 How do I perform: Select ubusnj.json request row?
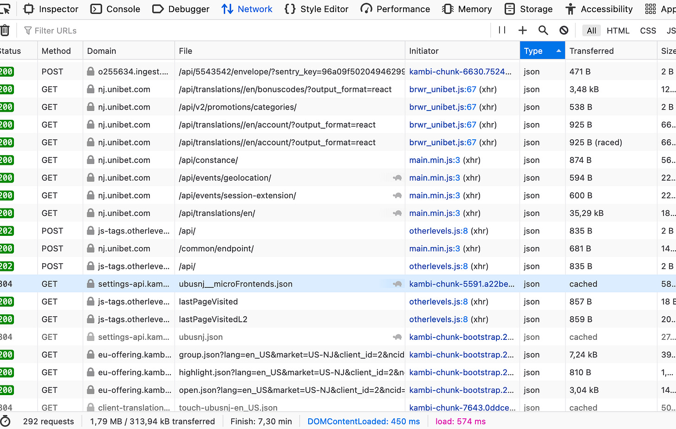(338, 337)
